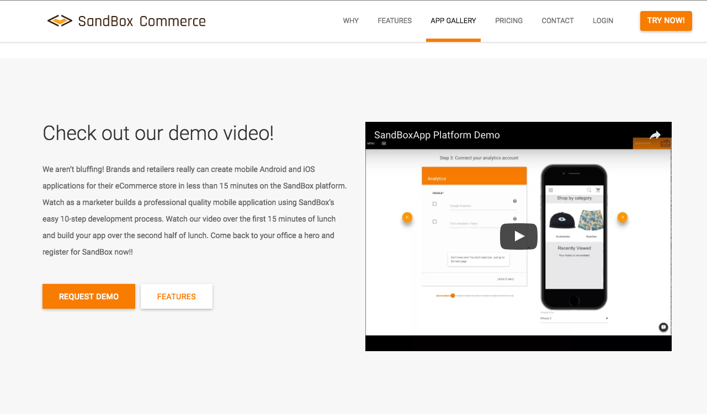Click the "Recently Viewed" text on the phone
The width and height of the screenshot is (707, 414).
pos(574,248)
